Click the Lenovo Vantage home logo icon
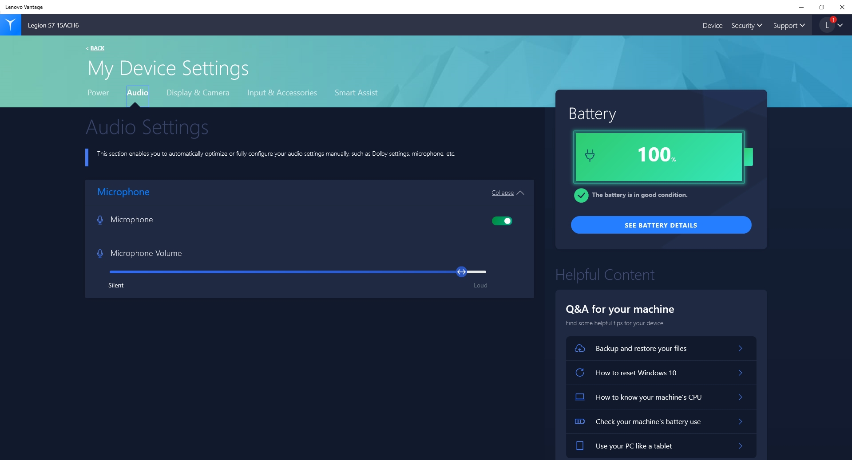This screenshot has height=460, width=852. (10, 25)
